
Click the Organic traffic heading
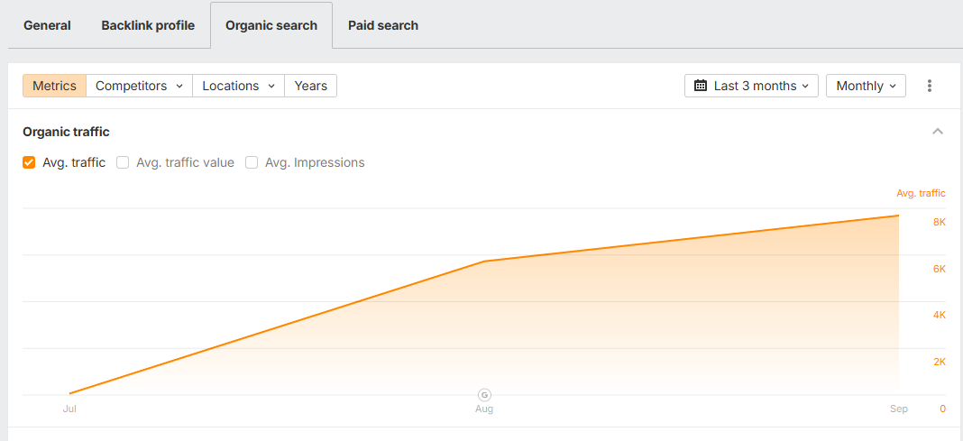click(x=67, y=132)
